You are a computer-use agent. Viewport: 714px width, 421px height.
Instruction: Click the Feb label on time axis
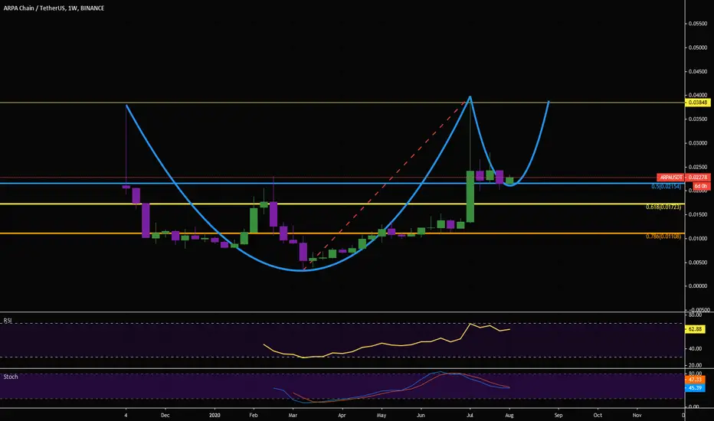pos(253,415)
